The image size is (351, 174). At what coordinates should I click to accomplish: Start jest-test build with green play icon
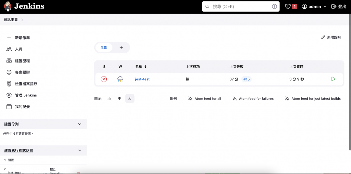(333, 79)
